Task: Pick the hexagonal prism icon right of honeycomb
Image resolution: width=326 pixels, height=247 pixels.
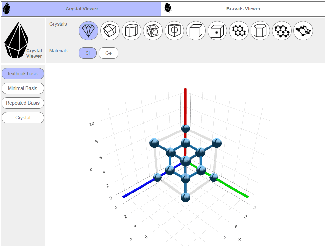Action: coord(260,31)
